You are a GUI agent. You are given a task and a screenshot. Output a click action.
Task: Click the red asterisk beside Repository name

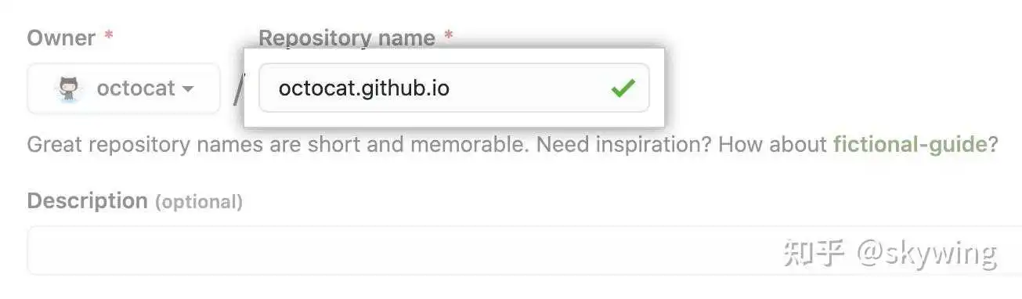449,36
